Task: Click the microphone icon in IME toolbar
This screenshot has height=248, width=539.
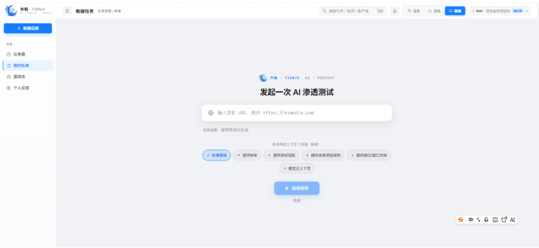Action: pyautogui.click(x=486, y=220)
